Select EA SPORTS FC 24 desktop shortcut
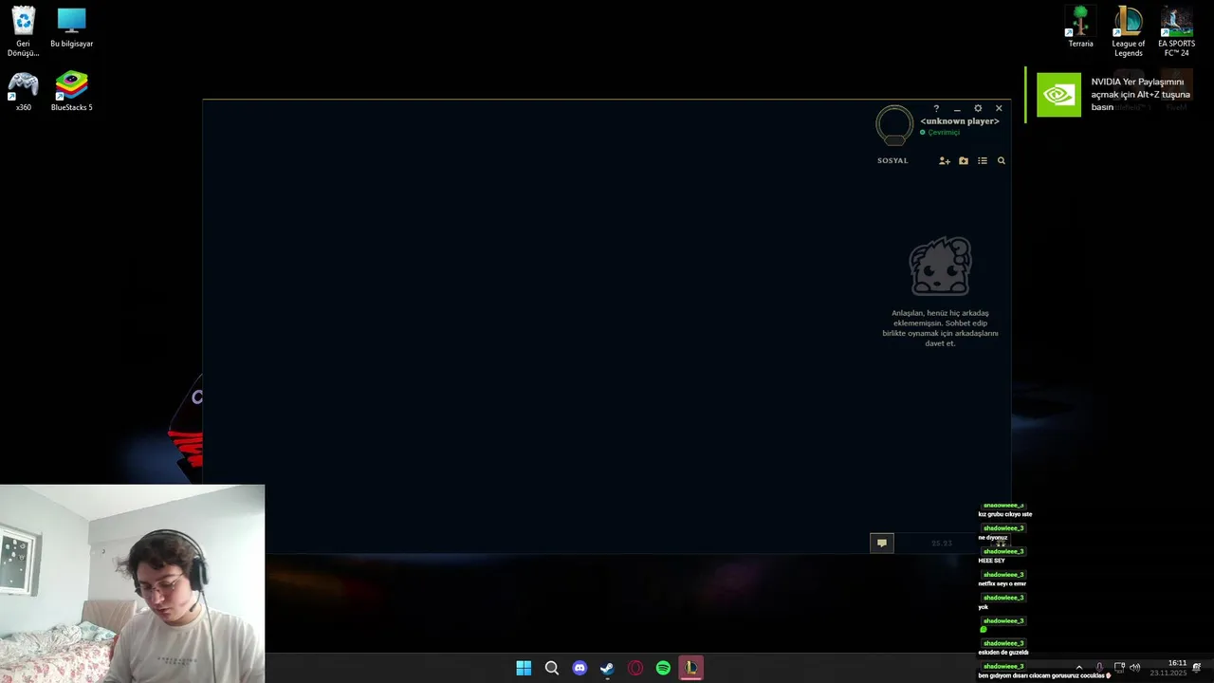The width and height of the screenshot is (1214, 683). pos(1176,31)
